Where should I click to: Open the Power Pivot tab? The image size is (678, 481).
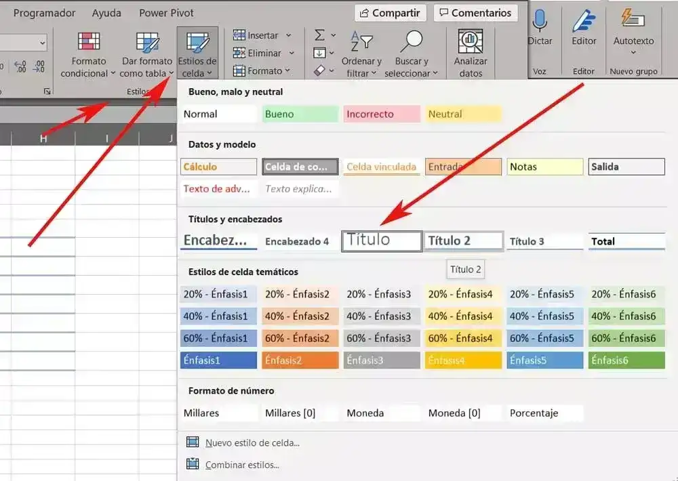tap(166, 13)
